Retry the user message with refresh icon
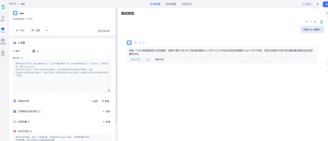The image size is (328, 141). 311,22
